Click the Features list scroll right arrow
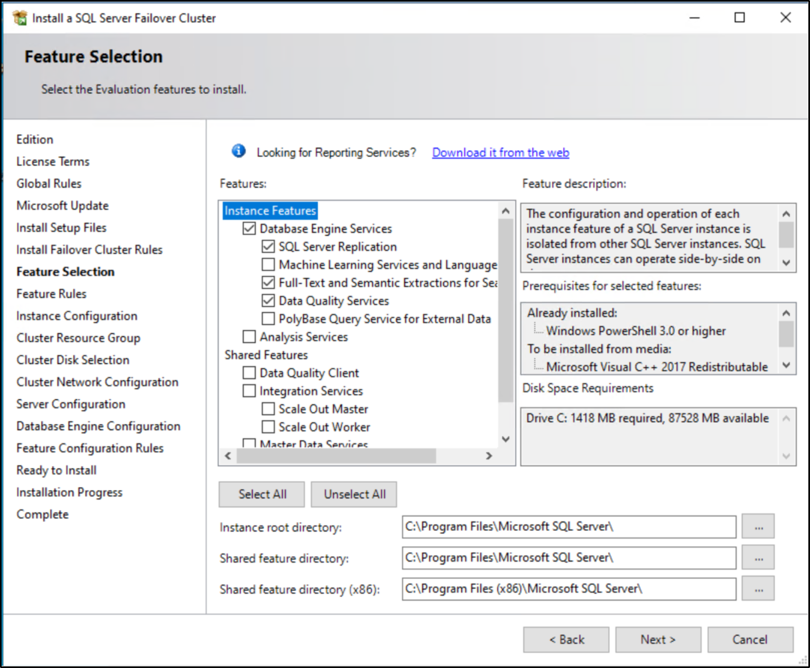Image resolution: width=810 pixels, height=668 pixels. click(489, 456)
